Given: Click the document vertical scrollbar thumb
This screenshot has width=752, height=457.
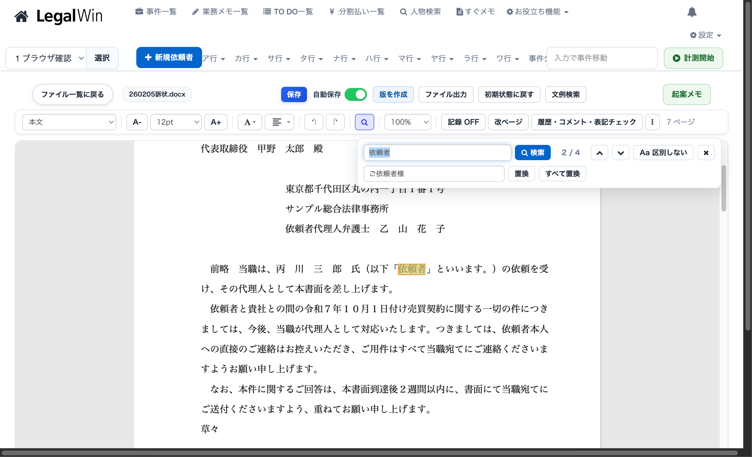Looking at the screenshot, I should (723, 188).
